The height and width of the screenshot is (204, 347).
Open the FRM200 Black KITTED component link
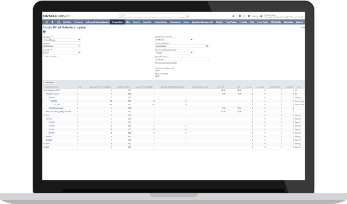pyautogui.click(x=52, y=90)
